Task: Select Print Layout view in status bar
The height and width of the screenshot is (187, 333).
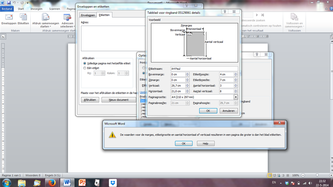Action: point(270,175)
